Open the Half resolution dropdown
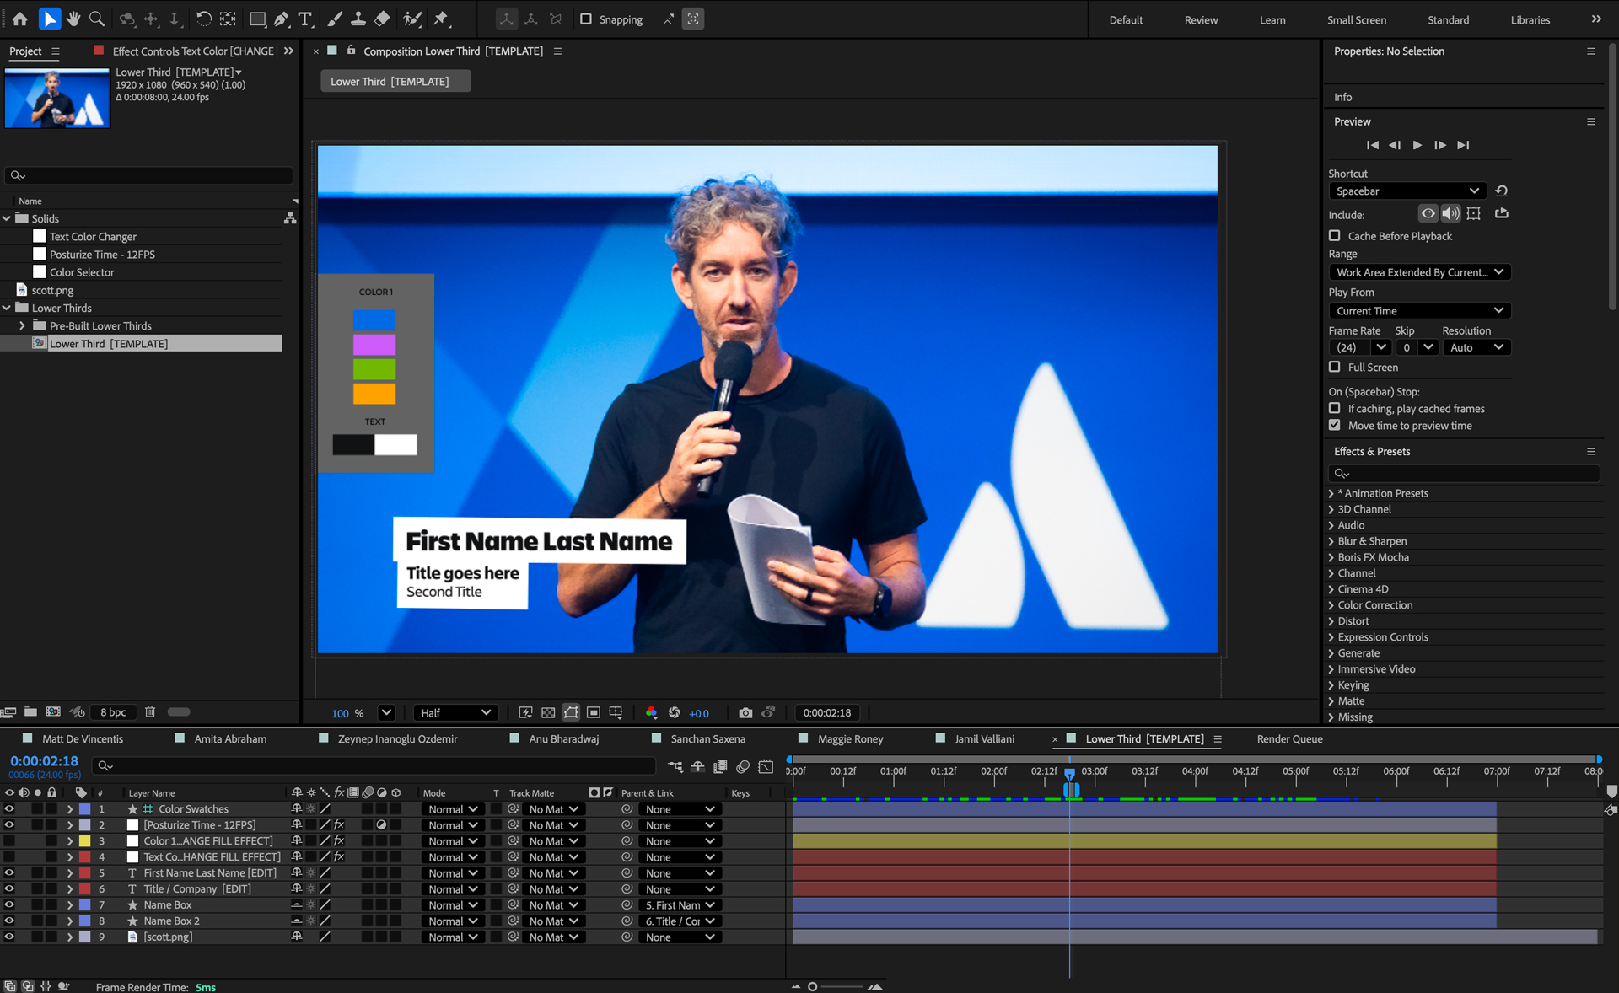Image resolution: width=1619 pixels, height=993 pixels. 455,712
